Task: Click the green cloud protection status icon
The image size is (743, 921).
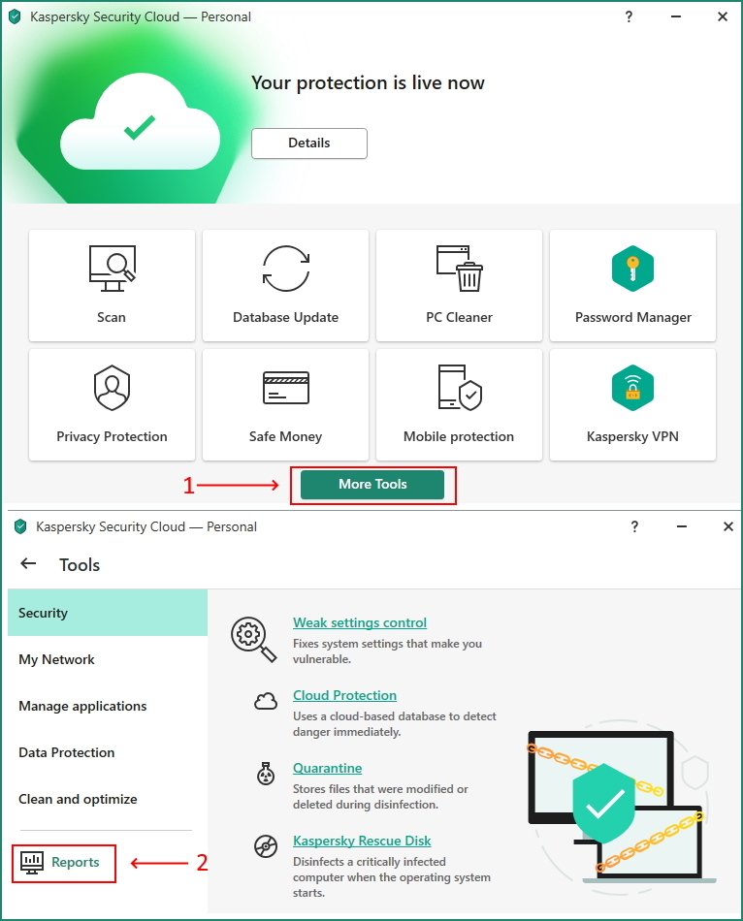Action: click(140, 122)
